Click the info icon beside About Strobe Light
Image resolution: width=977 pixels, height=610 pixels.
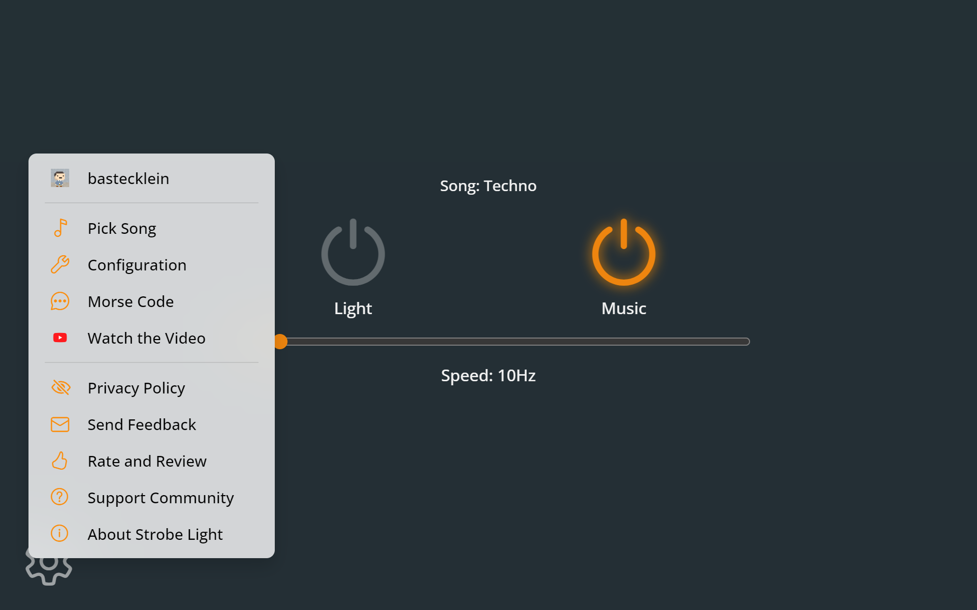point(59,534)
